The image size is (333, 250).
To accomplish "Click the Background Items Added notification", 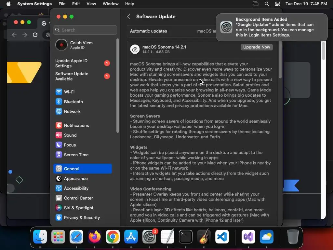I will pyautogui.click(x=272, y=27).
